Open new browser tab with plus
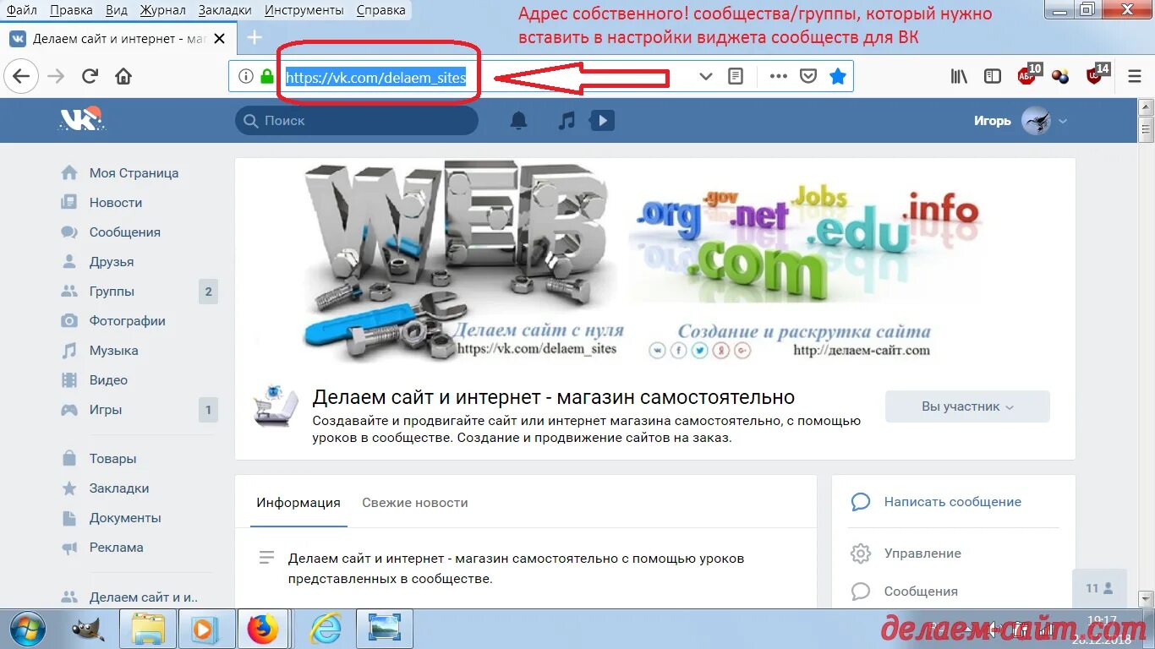 (x=254, y=38)
